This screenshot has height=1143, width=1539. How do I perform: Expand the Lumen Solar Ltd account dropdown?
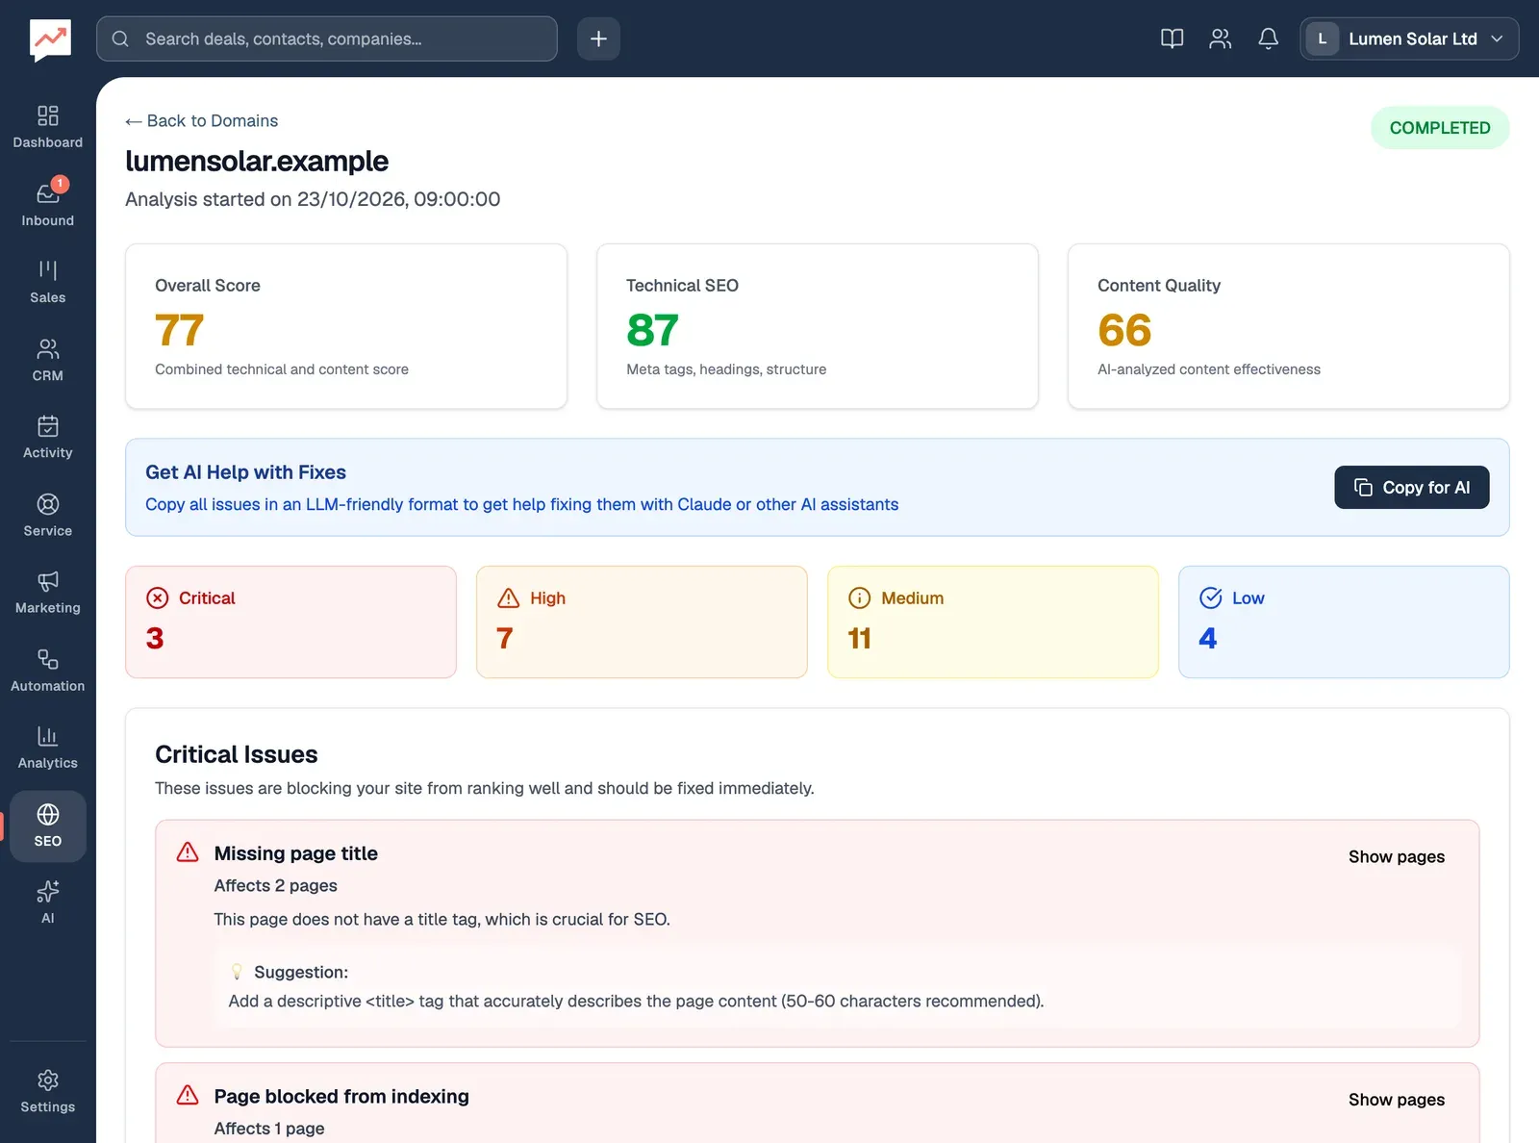pyautogui.click(x=1409, y=38)
